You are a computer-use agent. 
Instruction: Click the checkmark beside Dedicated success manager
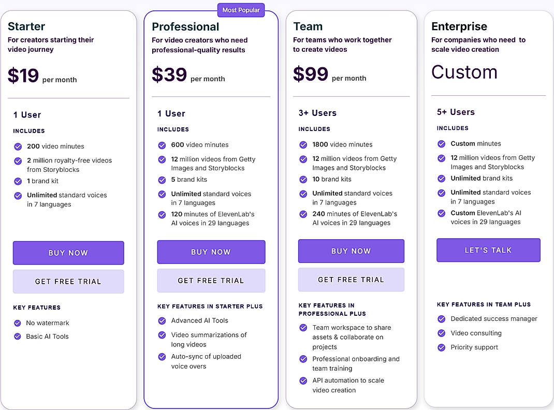(x=442, y=319)
